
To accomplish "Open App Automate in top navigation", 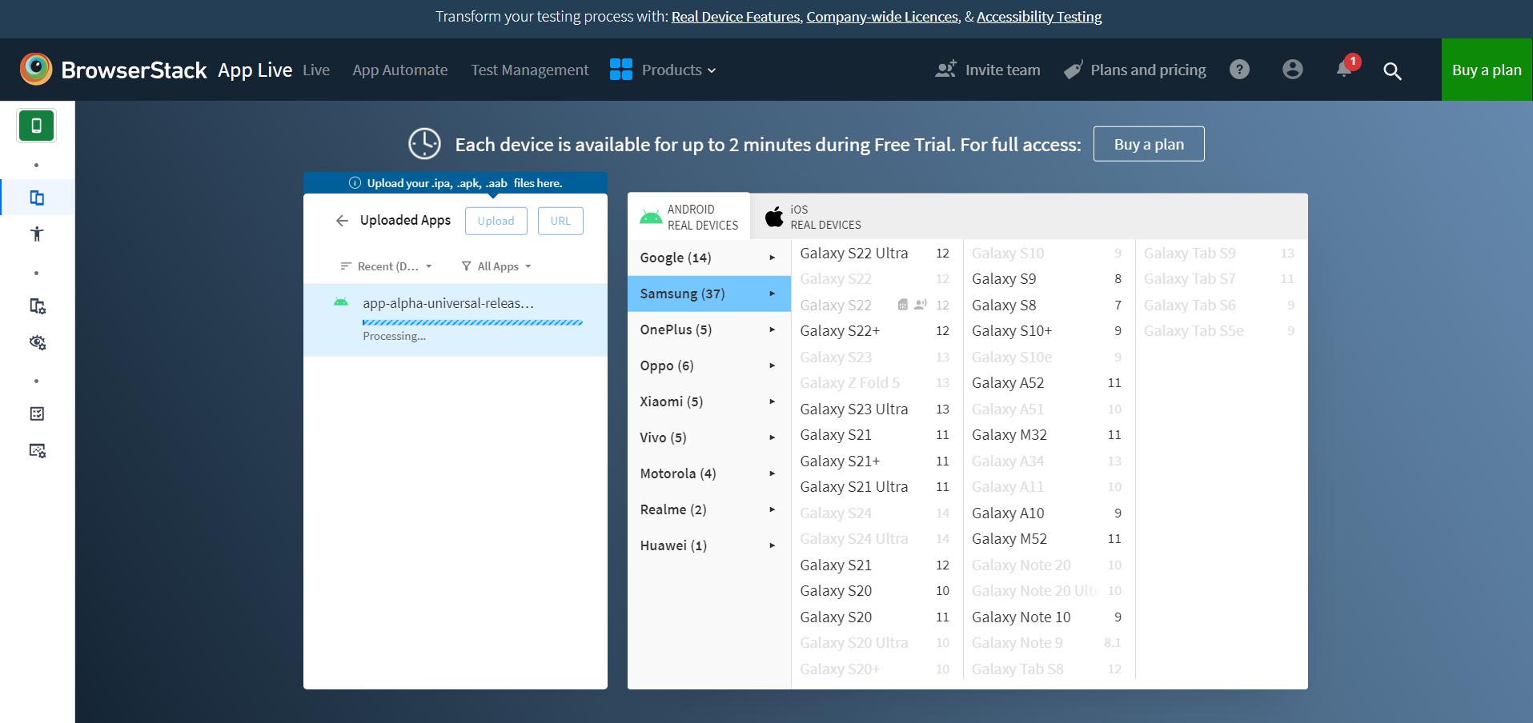I will 400,70.
